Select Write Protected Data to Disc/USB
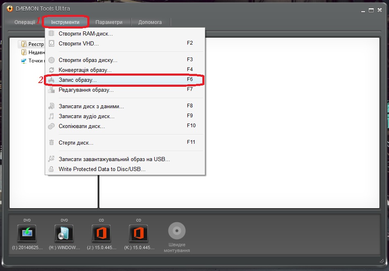Image resolution: width=389 pixels, height=271 pixels. (x=102, y=169)
